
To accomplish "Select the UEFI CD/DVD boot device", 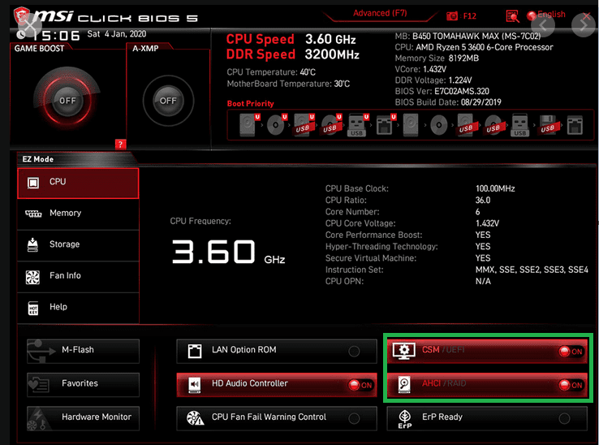I will 277,124.
